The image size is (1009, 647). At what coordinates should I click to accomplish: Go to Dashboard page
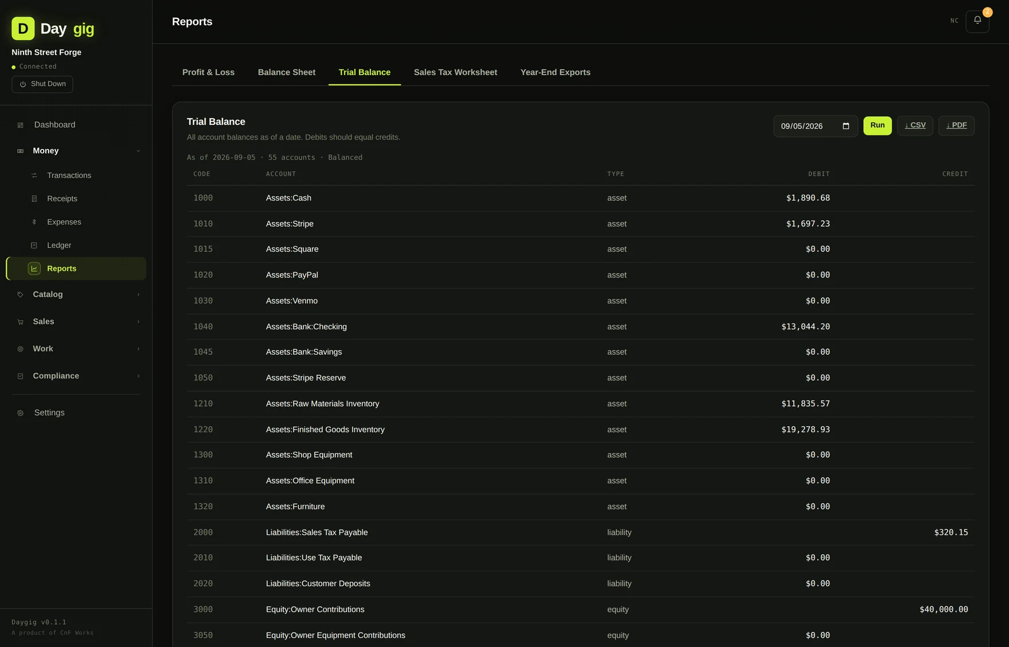point(76,125)
